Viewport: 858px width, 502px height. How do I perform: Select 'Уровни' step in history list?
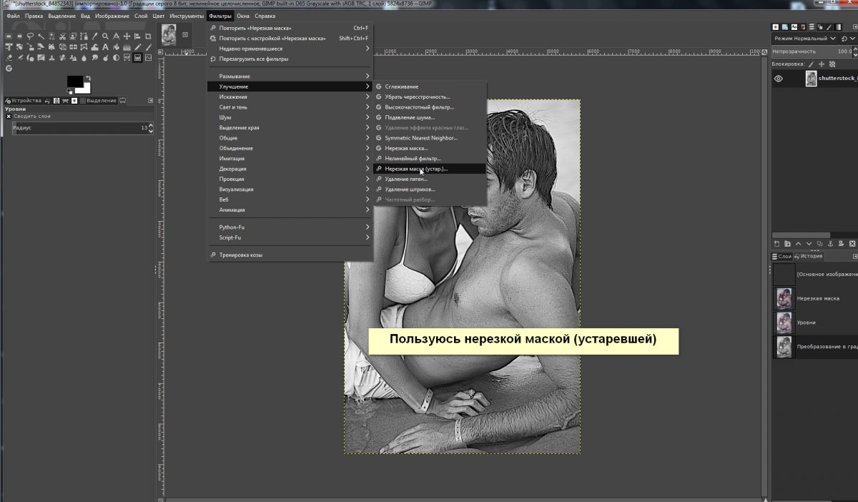click(807, 323)
